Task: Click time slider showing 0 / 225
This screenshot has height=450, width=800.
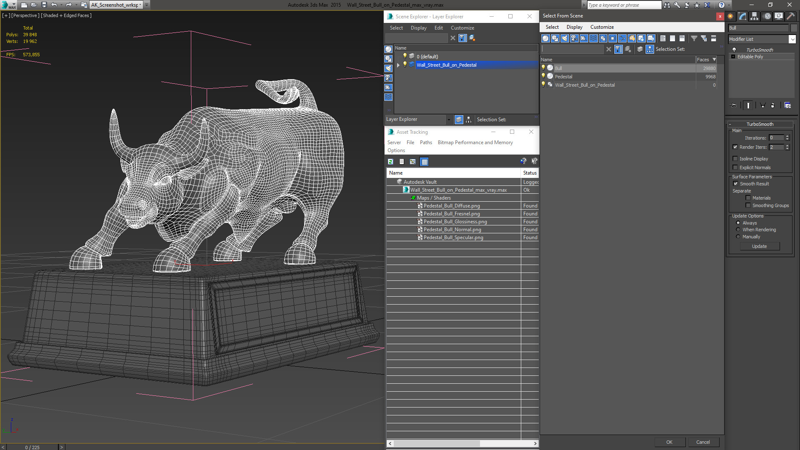Action: [32, 447]
